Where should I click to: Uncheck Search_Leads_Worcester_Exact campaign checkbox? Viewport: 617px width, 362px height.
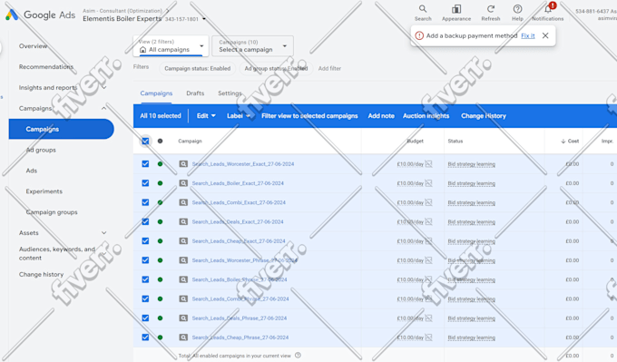(145, 163)
